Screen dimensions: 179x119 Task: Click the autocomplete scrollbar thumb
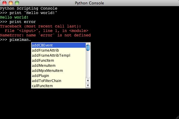pos(88,48)
